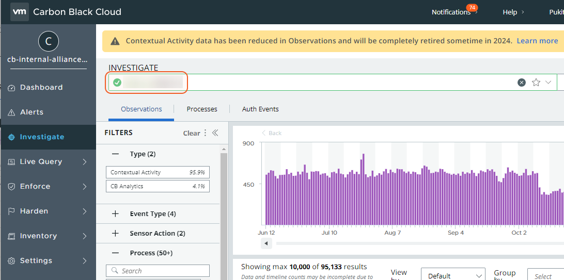Clear the search query with the X icon
This screenshot has width=564, height=280.
(x=522, y=83)
